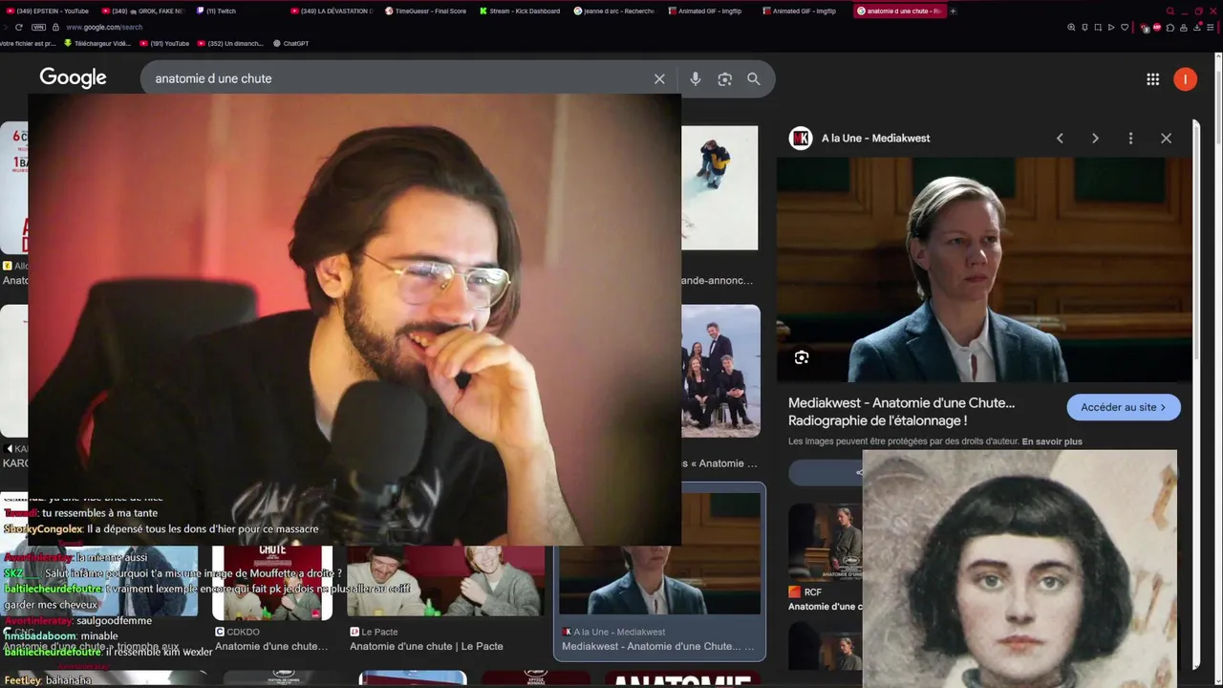
Task: Switch to the EPSTEIN - YouTube tab
Action: tap(48, 11)
